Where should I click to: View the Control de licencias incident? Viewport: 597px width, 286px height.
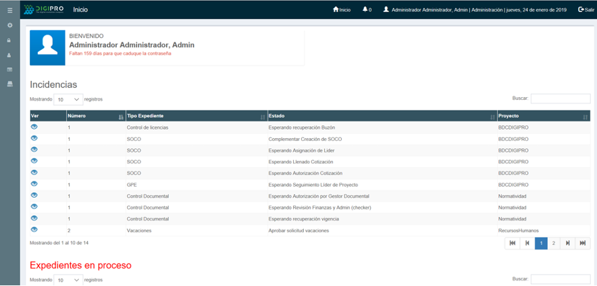(34, 127)
